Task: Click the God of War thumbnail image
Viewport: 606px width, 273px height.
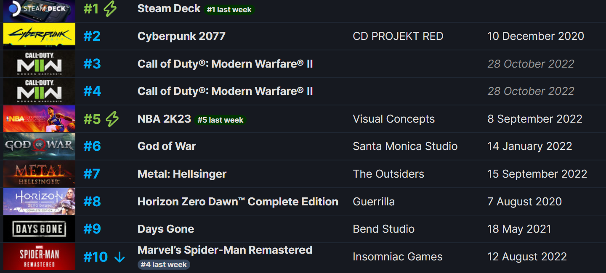Action: (39, 146)
